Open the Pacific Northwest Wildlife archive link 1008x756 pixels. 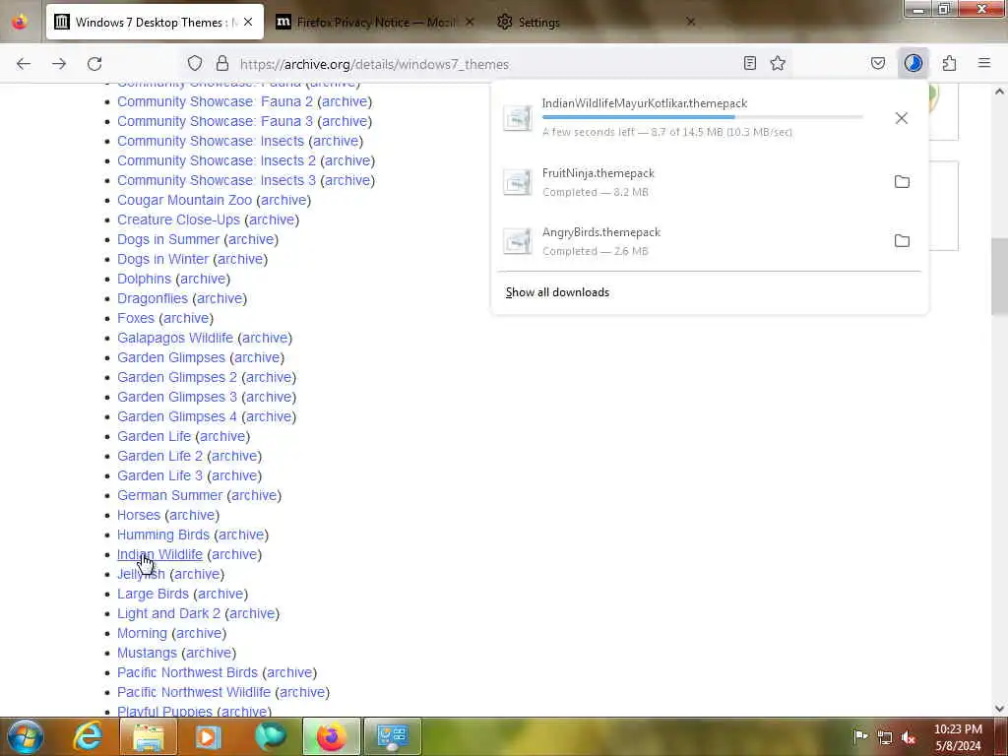point(302,692)
